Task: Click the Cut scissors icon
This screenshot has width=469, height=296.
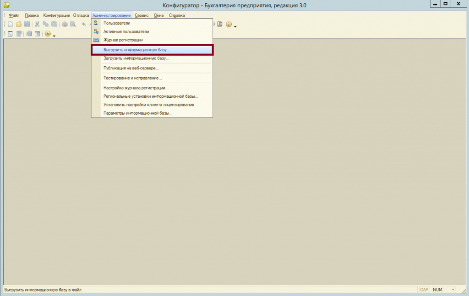Action: [x=38, y=25]
